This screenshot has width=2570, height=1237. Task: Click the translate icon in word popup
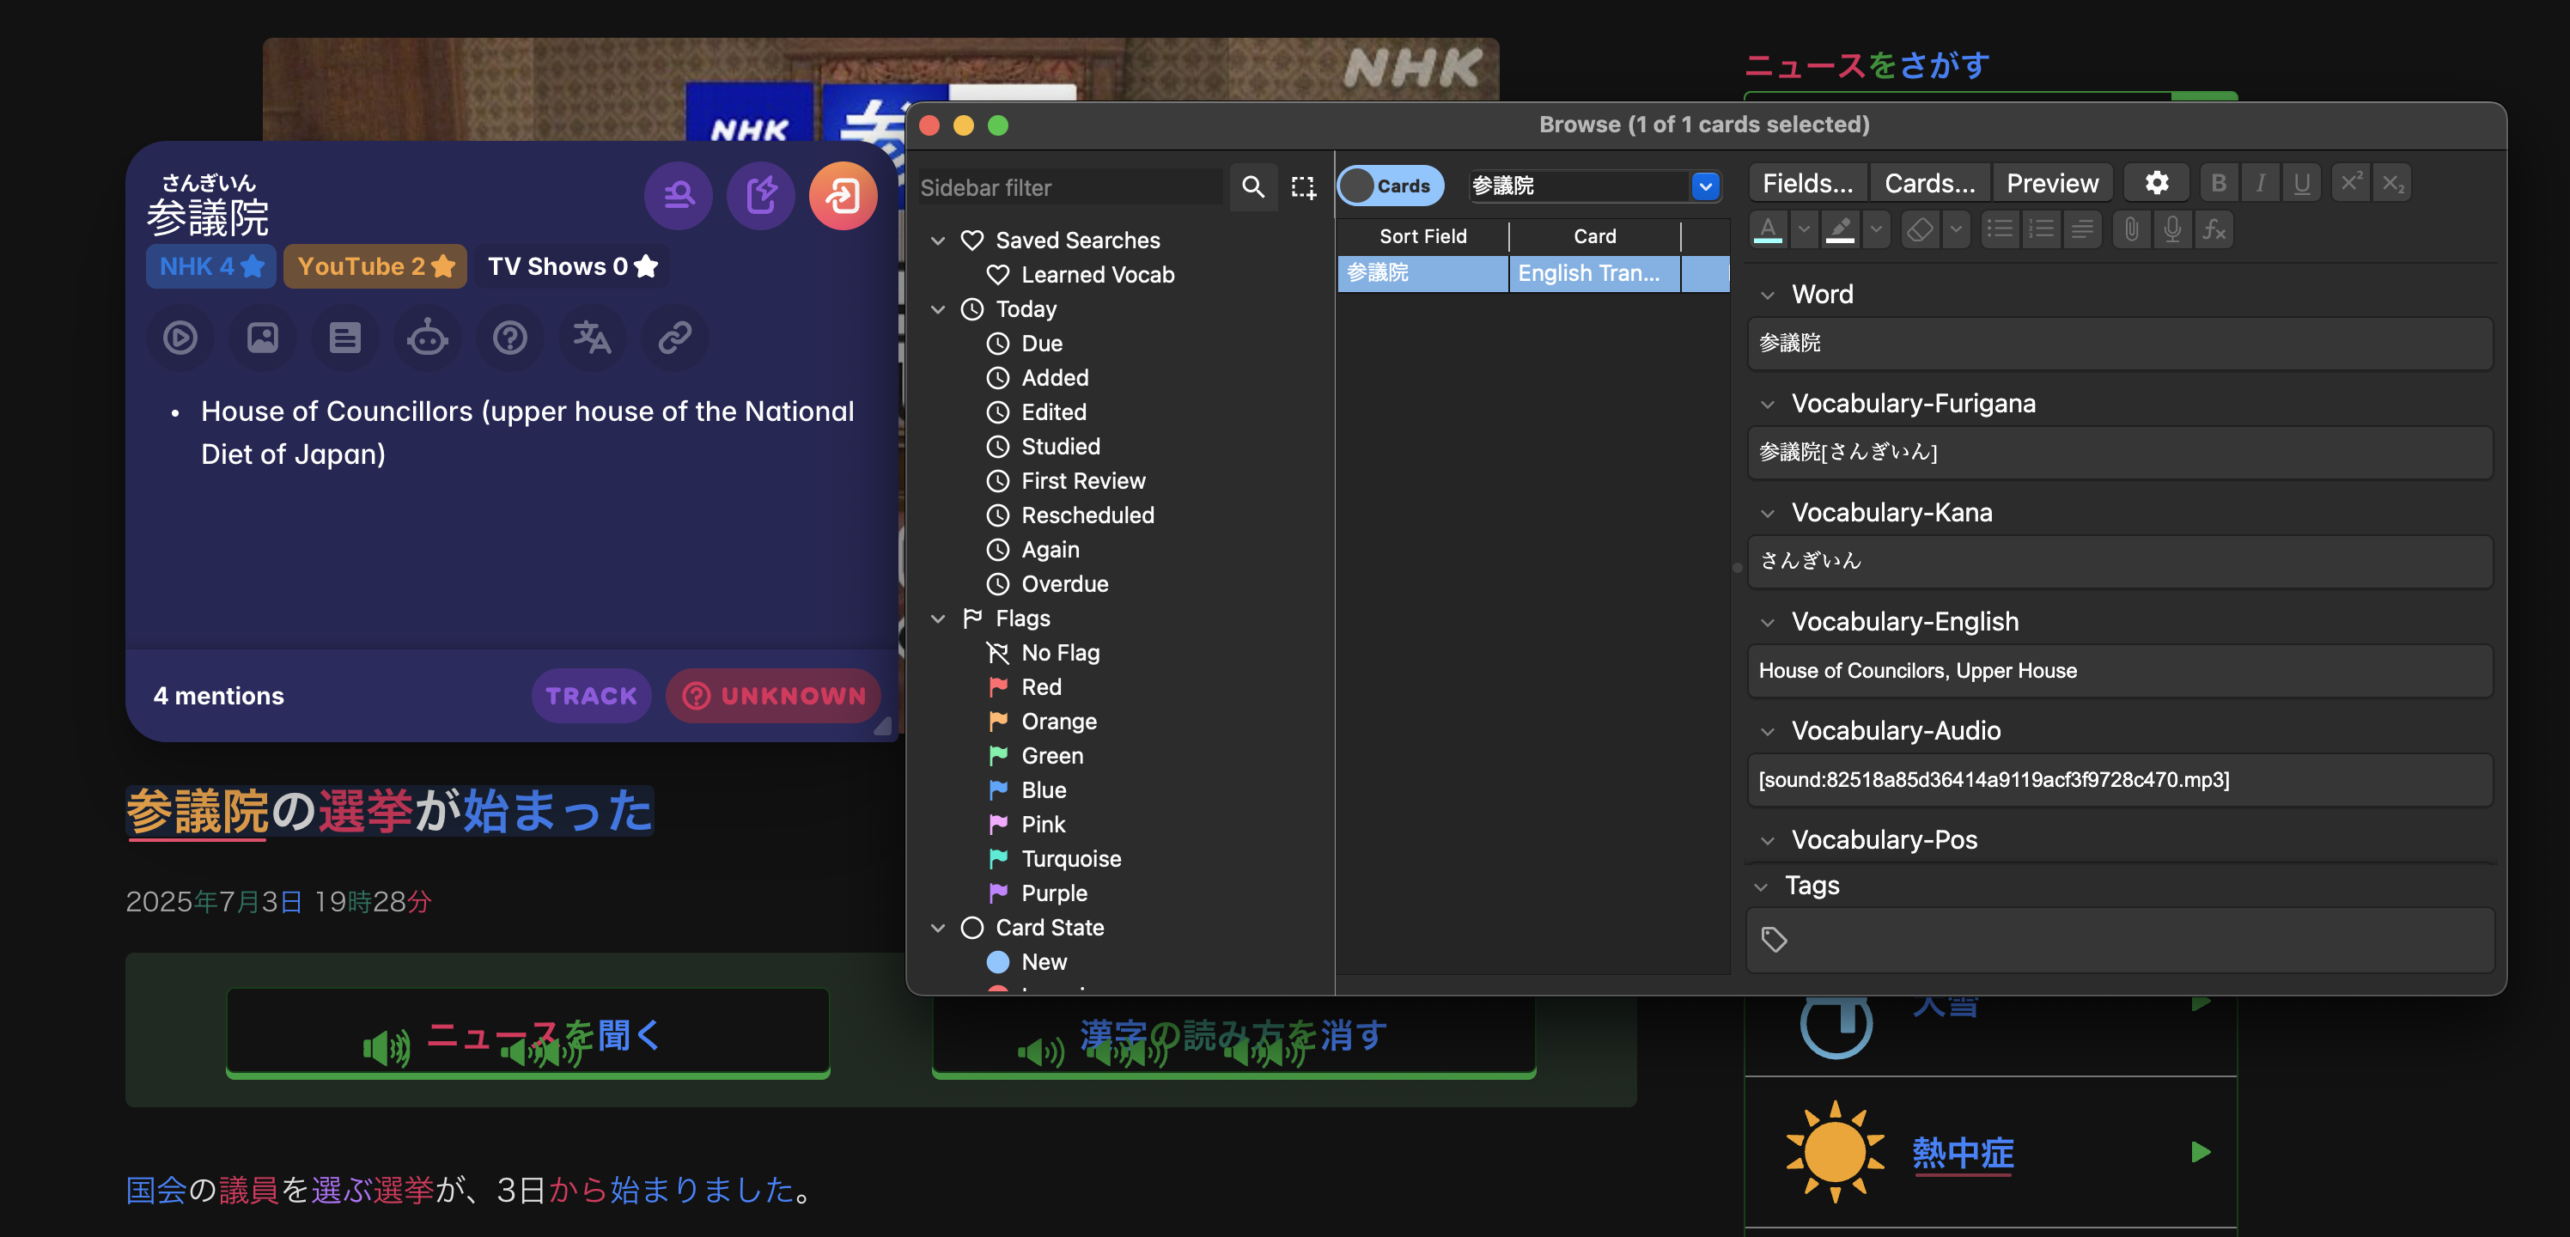[593, 338]
